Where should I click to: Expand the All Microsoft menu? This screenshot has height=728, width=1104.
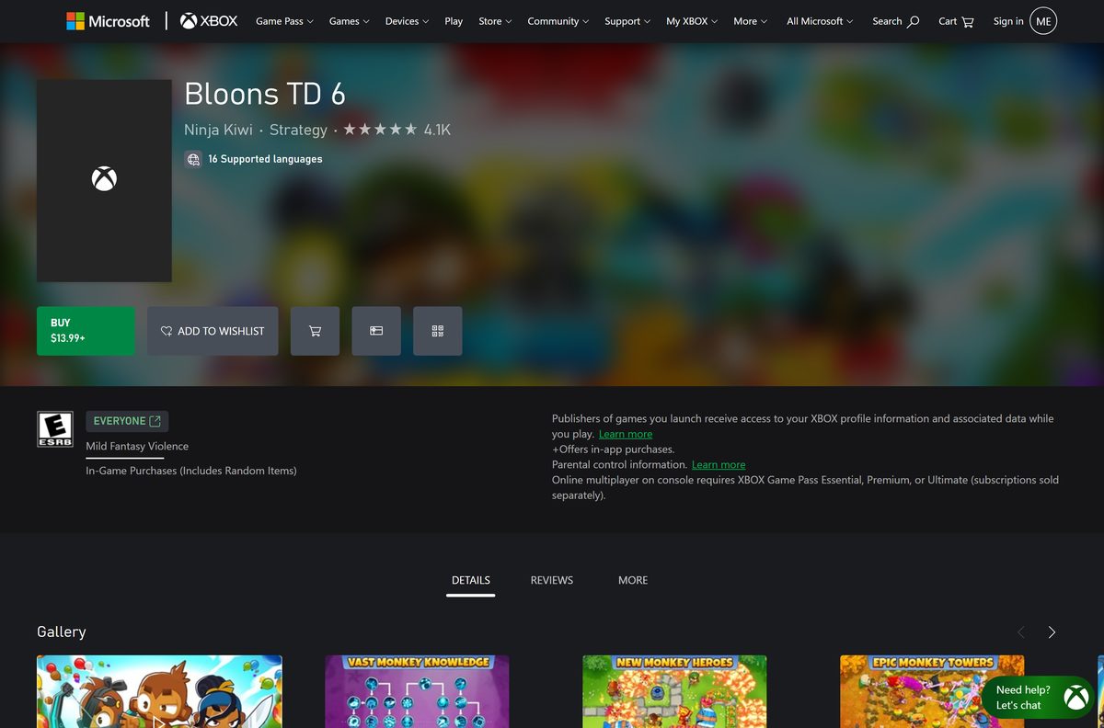pyautogui.click(x=820, y=21)
